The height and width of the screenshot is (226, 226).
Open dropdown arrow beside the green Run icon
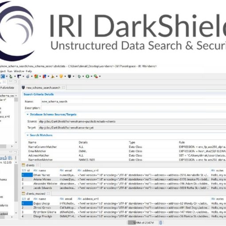(x=91, y=76)
